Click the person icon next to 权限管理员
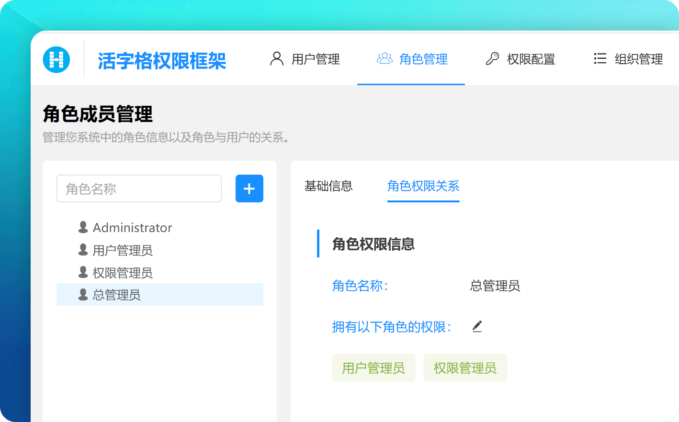Image resolution: width=679 pixels, height=422 pixels. pyautogui.click(x=83, y=272)
